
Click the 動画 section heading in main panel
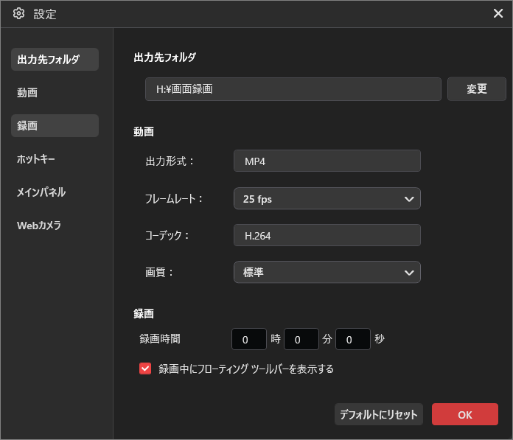click(x=144, y=132)
